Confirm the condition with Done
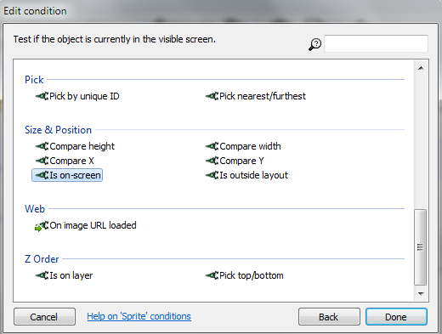The height and width of the screenshot is (334, 442). pyautogui.click(x=396, y=317)
